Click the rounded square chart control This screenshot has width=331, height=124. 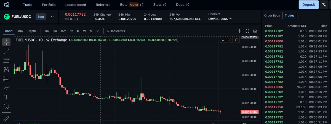coord(236,40)
